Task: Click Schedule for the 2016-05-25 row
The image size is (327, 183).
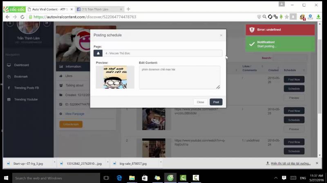Action: tap(294, 120)
